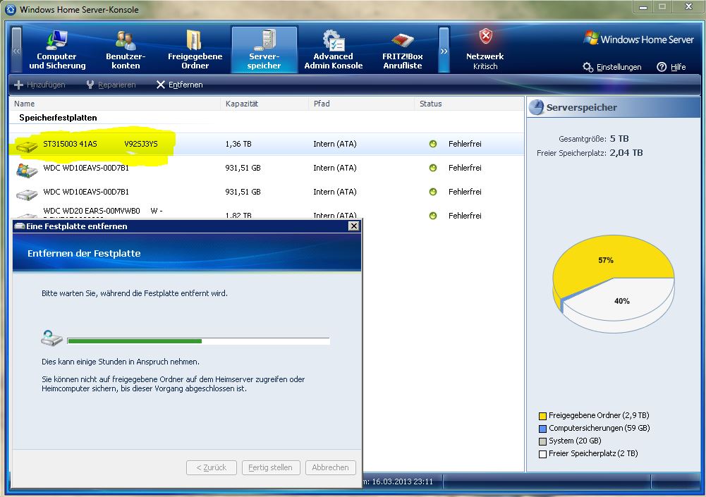Open Einstellungen settings

[612, 67]
